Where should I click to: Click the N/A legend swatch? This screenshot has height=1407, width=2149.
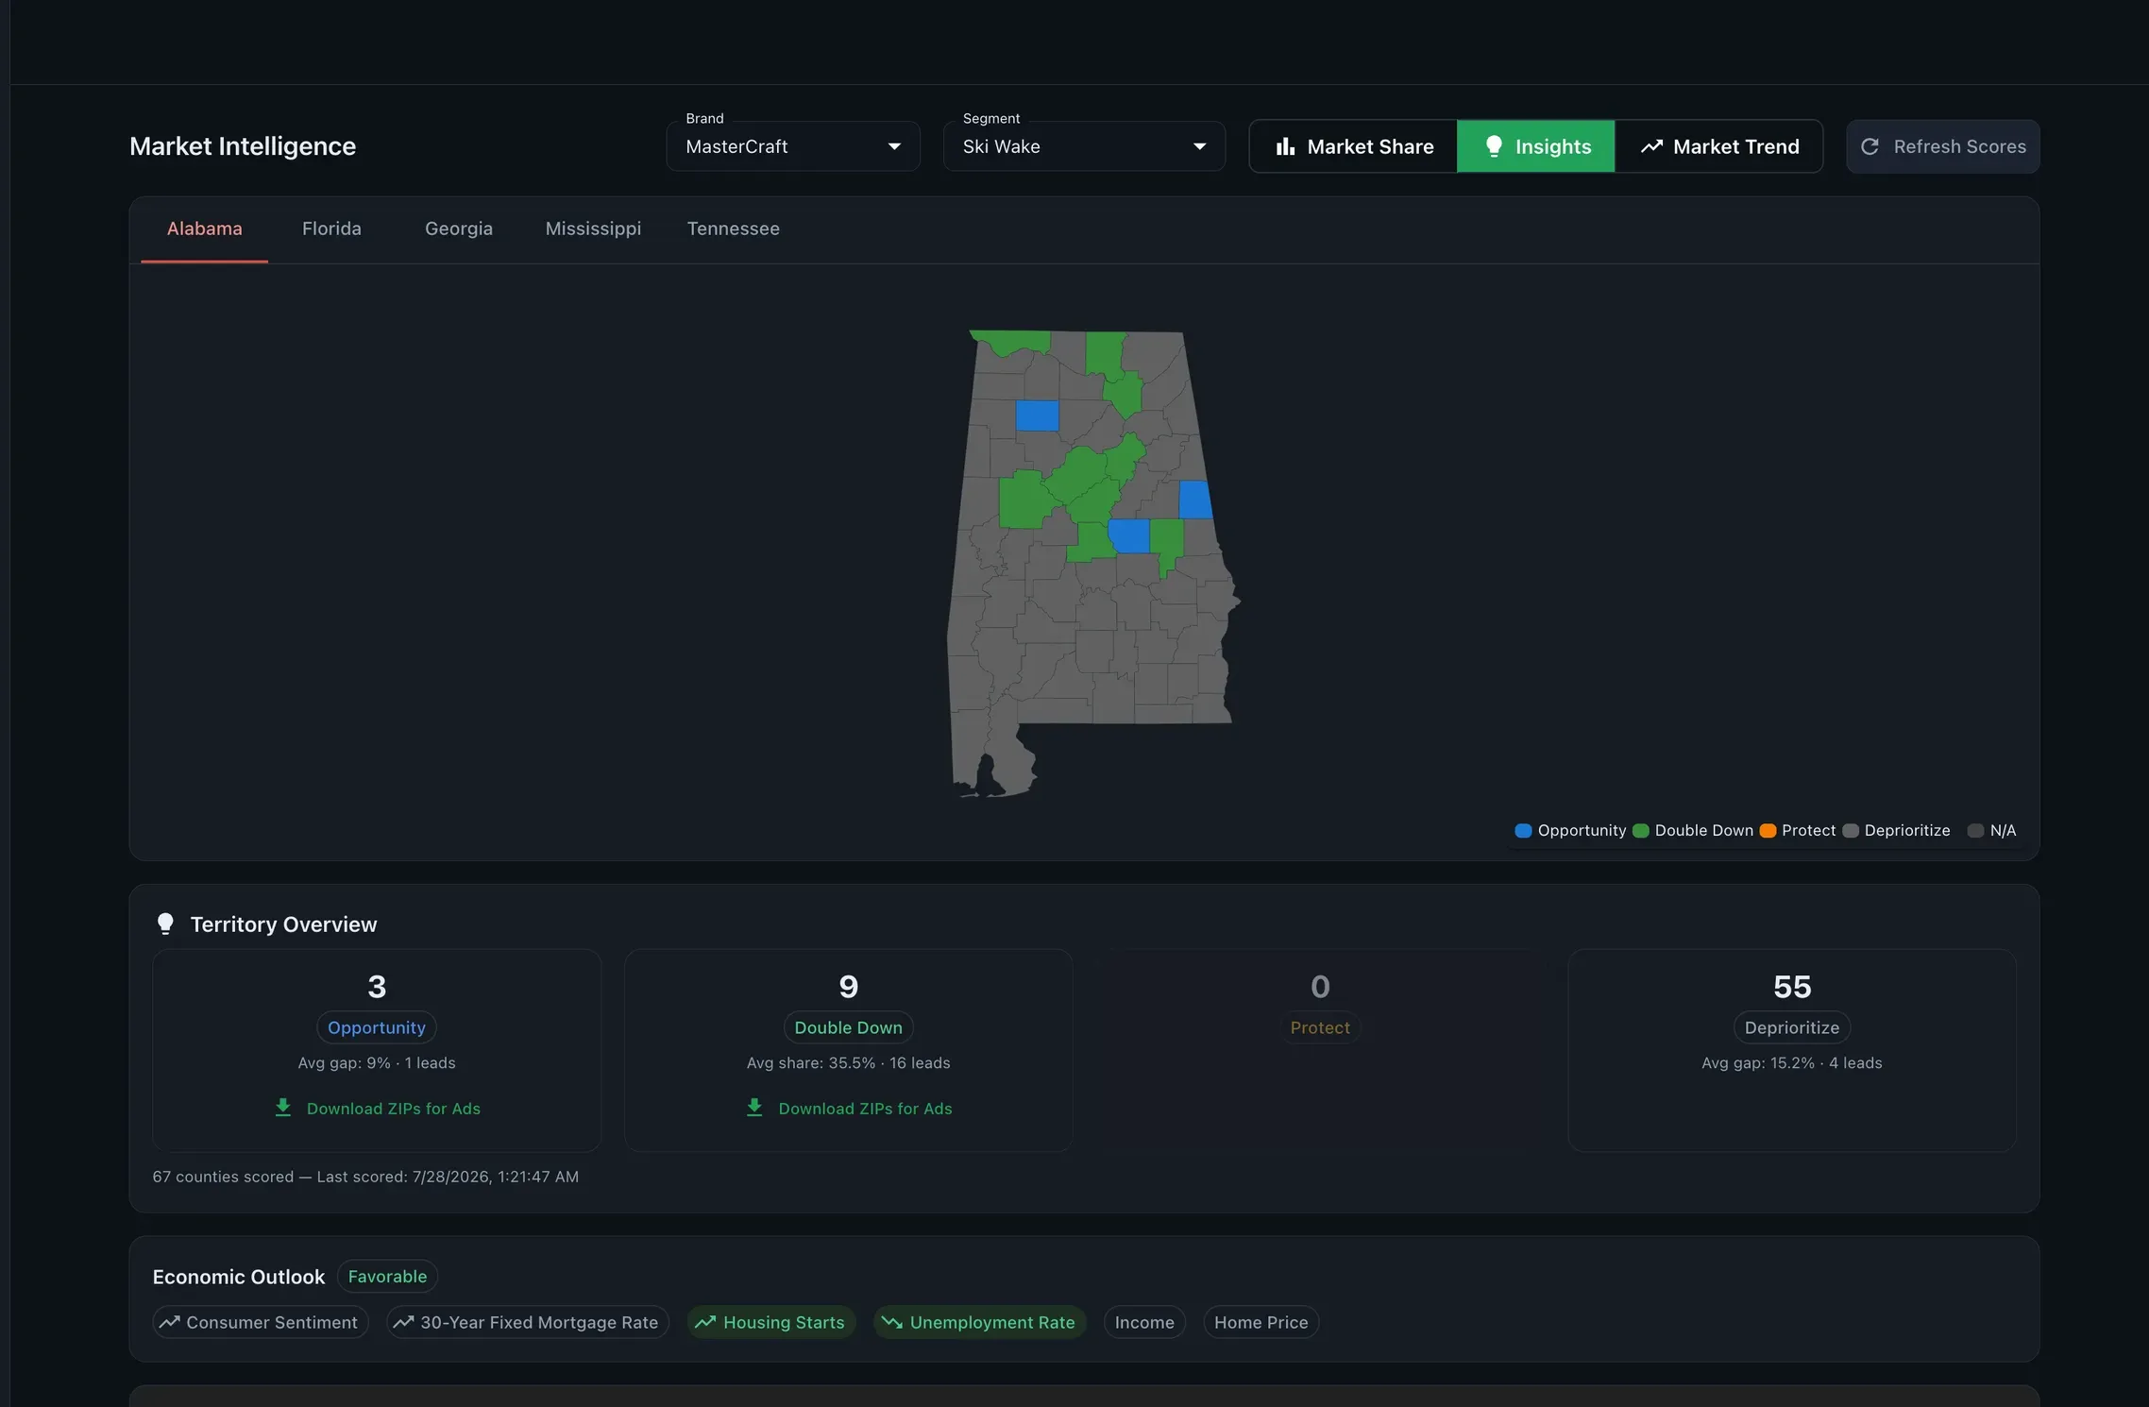(1975, 831)
